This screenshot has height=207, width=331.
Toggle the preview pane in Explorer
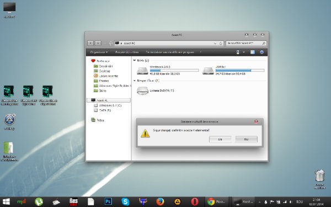tap(253, 52)
